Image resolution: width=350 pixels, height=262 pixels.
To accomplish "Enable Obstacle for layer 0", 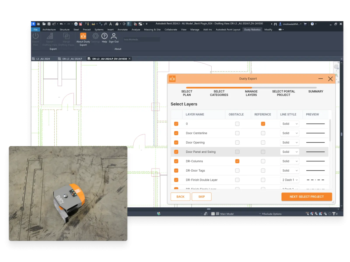I will [x=237, y=123].
